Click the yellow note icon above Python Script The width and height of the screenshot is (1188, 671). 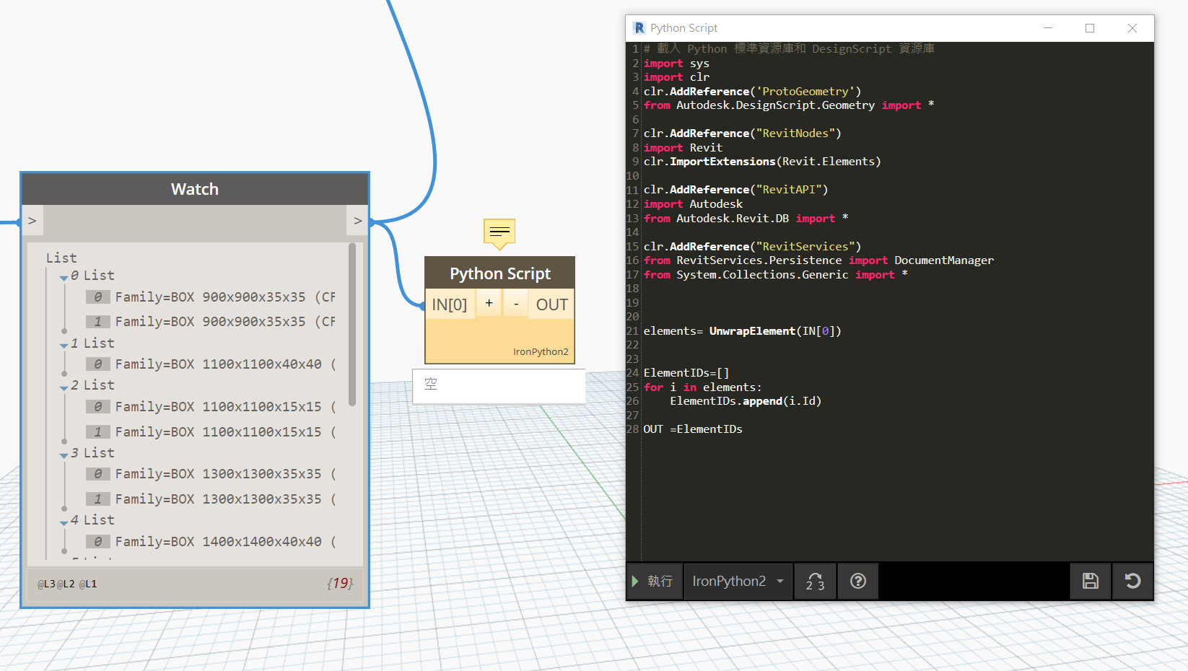pyautogui.click(x=499, y=232)
